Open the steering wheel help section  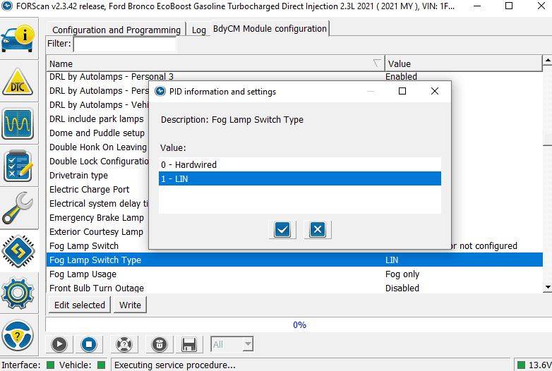pyautogui.click(x=18, y=336)
